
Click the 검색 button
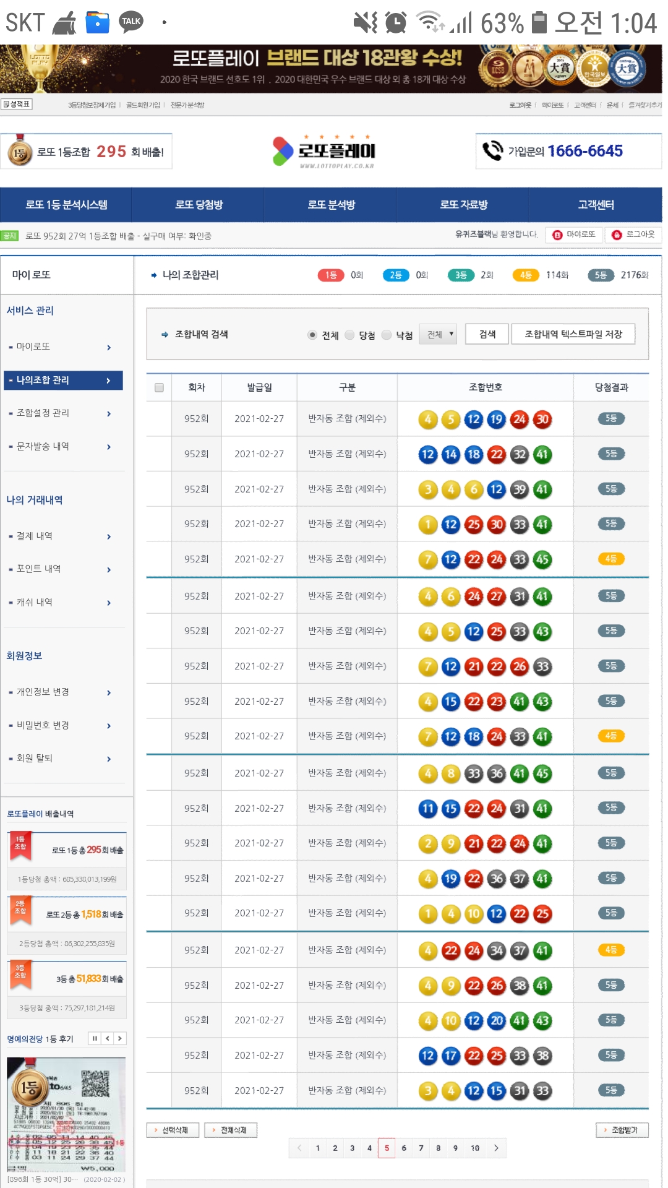click(x=487, y=334)
